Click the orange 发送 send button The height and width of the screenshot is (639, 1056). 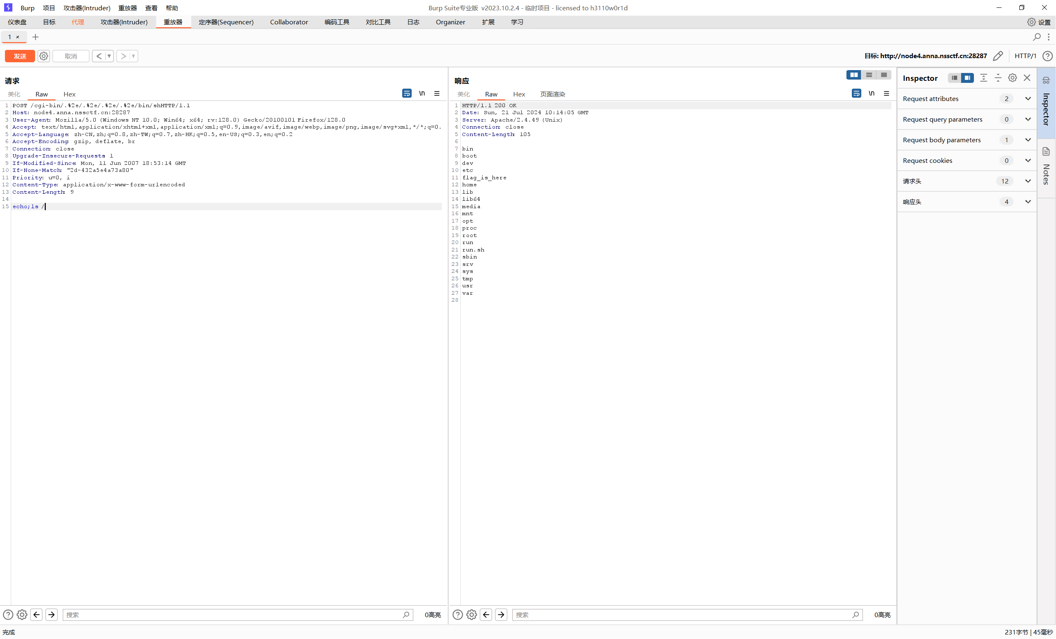point(20,56)
